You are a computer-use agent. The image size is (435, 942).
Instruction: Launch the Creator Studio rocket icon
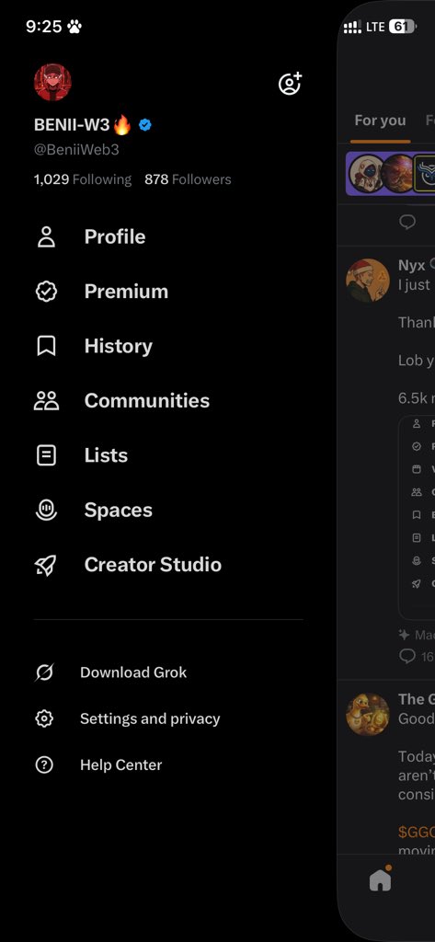coord(46,565)
